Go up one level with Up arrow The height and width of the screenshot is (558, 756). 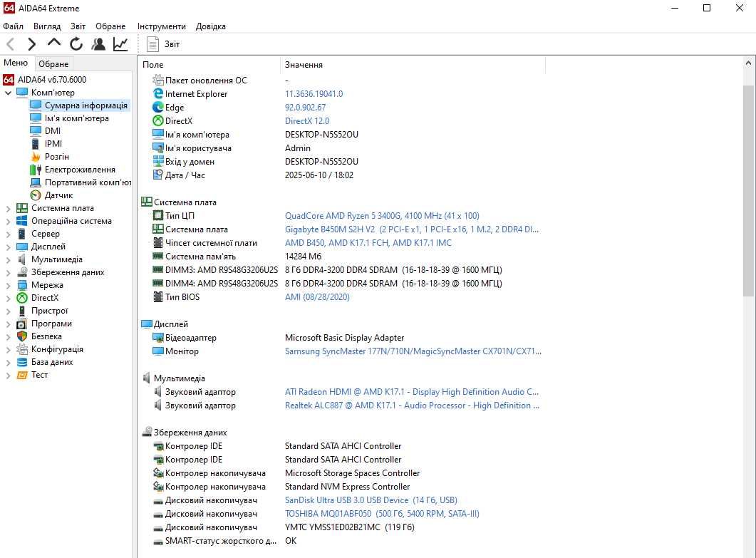[54, 43]
